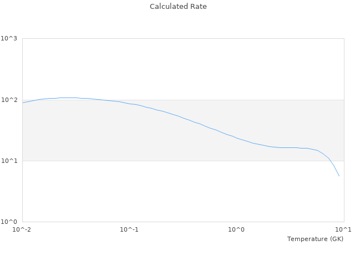Click the blue curve midway through the gray band
Image resolution: width=355 pixels, height=266 pixels.
(183, 117)
